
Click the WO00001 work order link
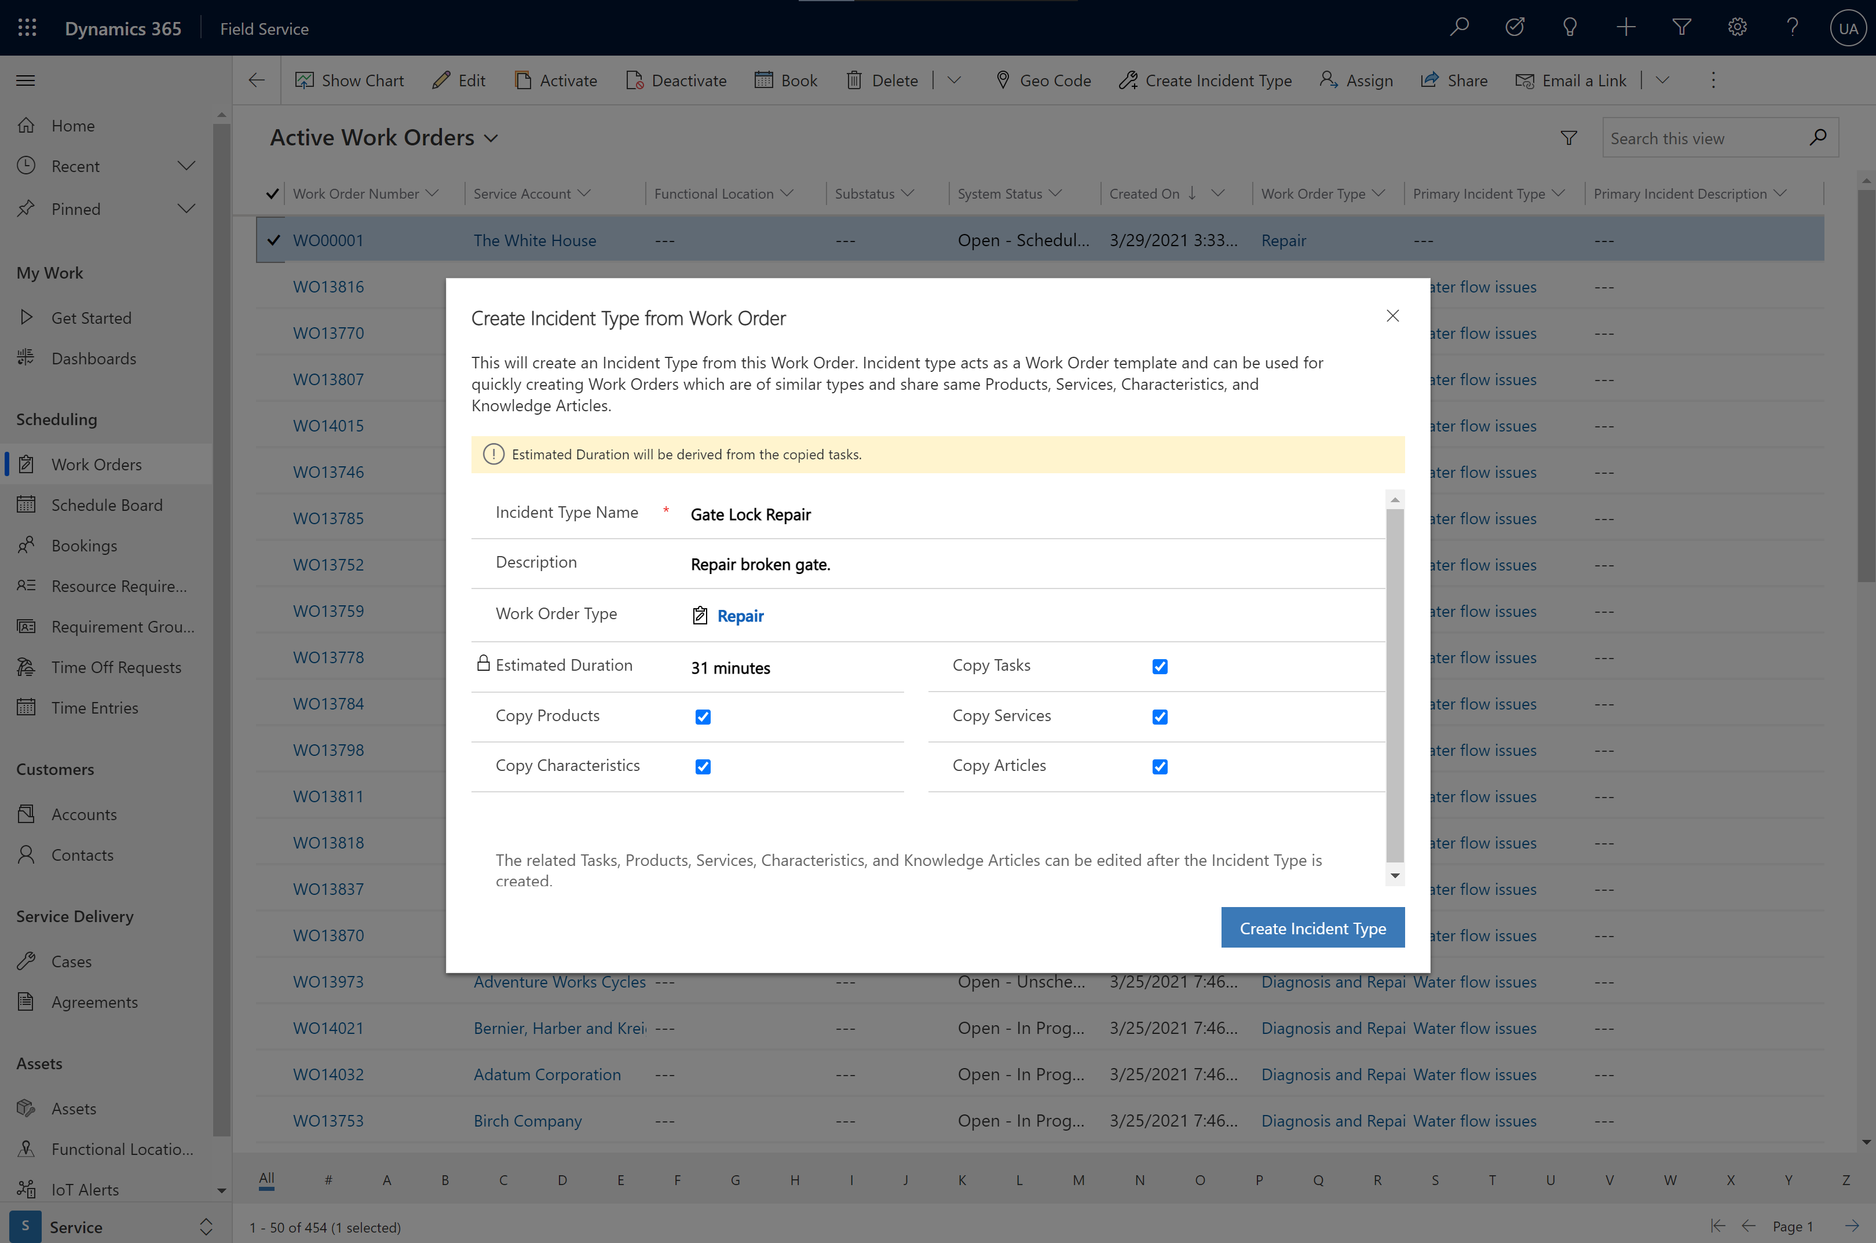point(328,240)
